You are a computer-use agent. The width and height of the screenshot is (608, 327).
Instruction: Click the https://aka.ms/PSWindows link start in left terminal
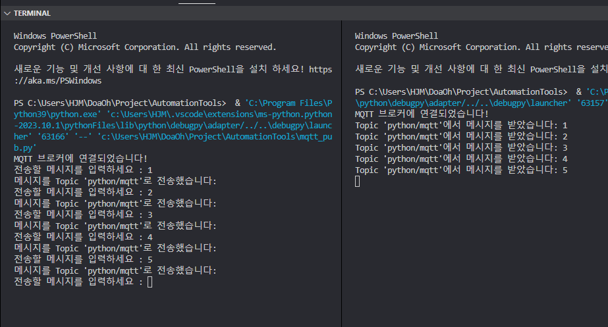point(320,69)
